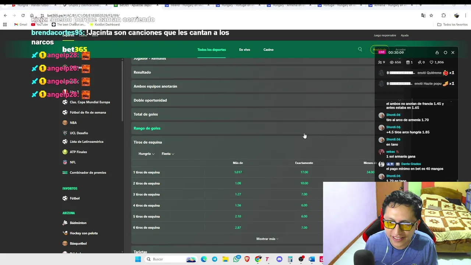Reload the page in browser

tap(23, 15)
